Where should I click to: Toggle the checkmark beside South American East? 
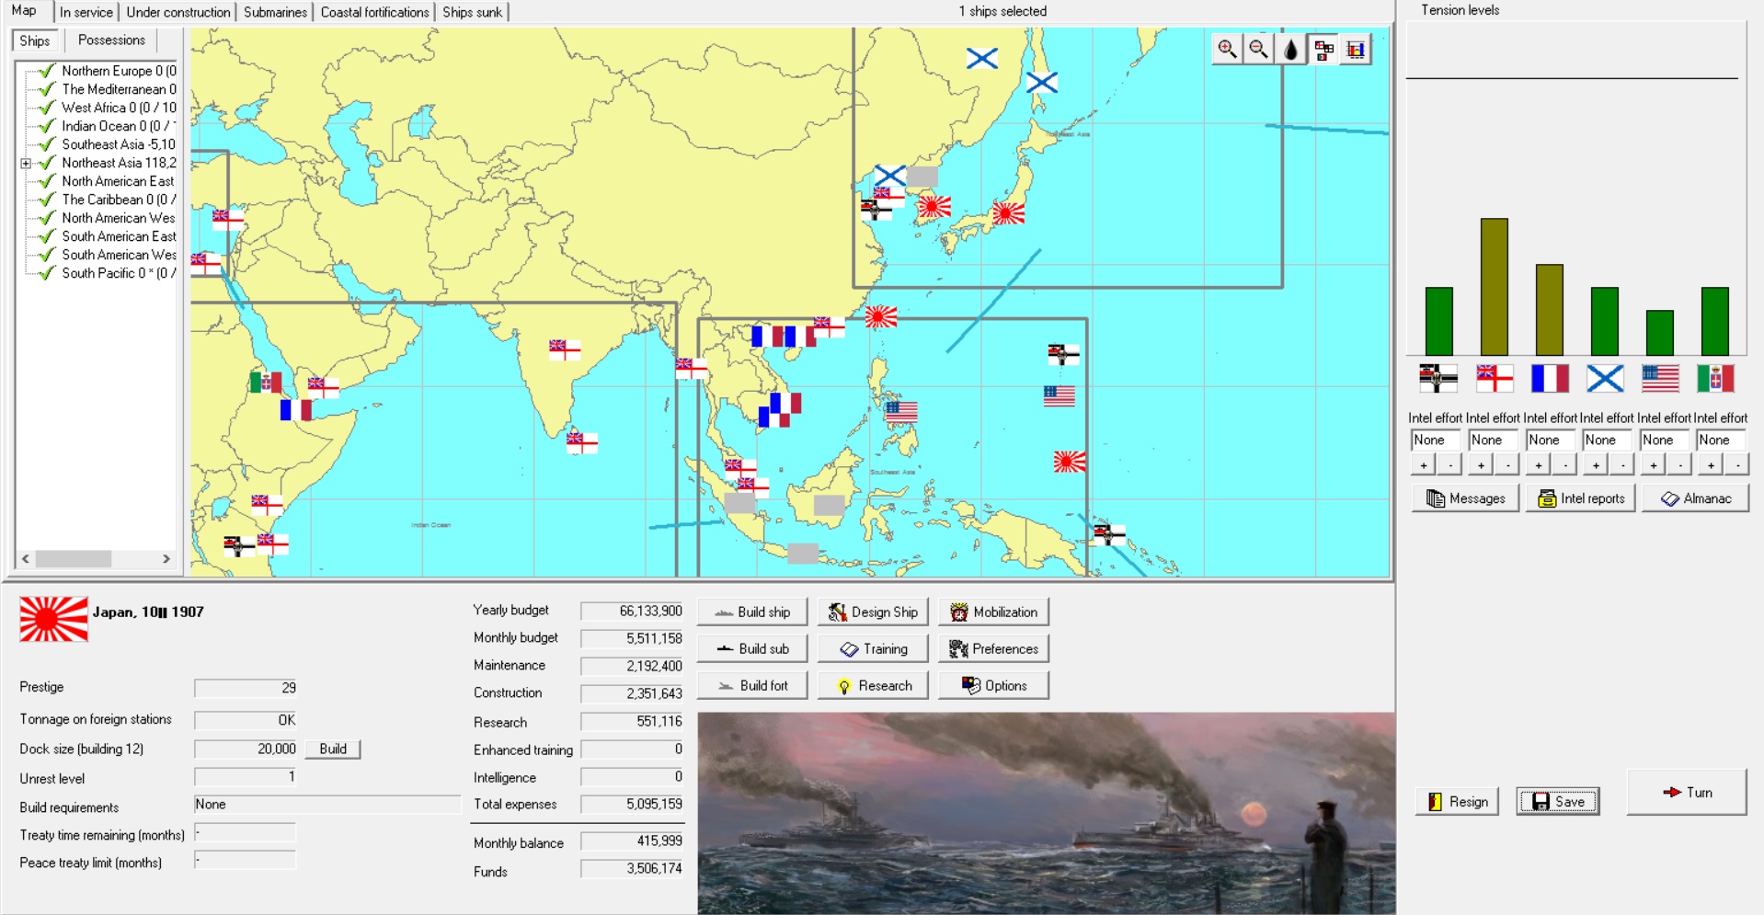pos(47,236)
